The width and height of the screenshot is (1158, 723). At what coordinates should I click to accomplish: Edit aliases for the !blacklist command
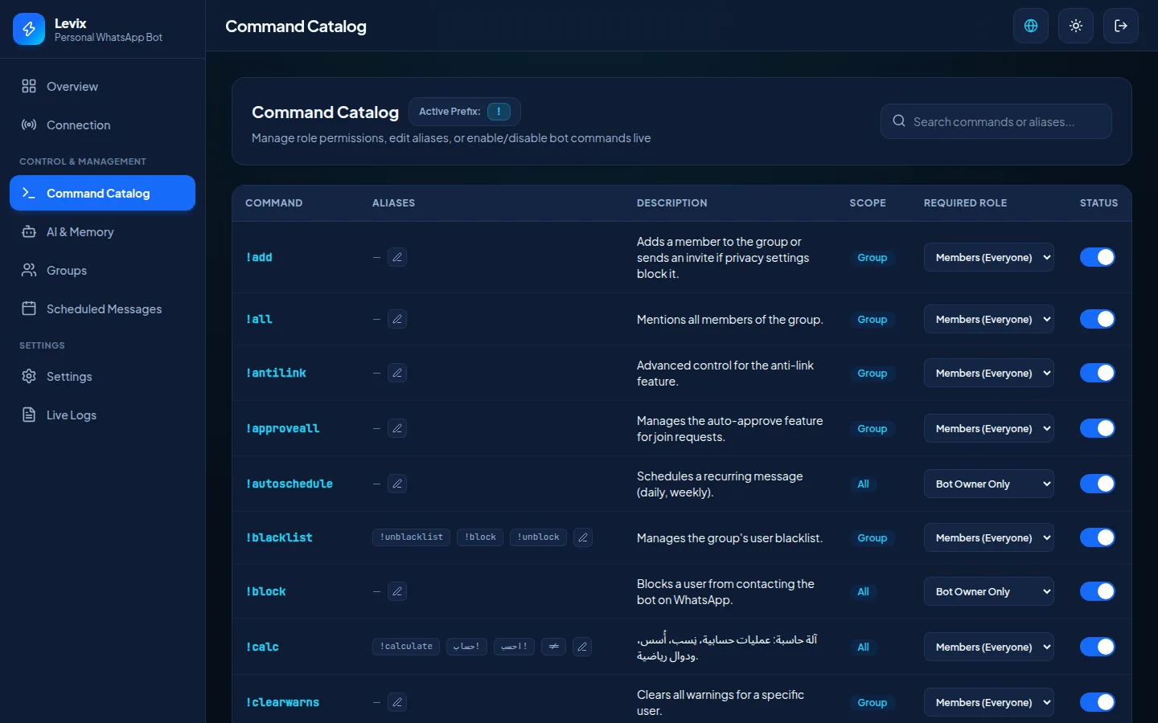583,537
